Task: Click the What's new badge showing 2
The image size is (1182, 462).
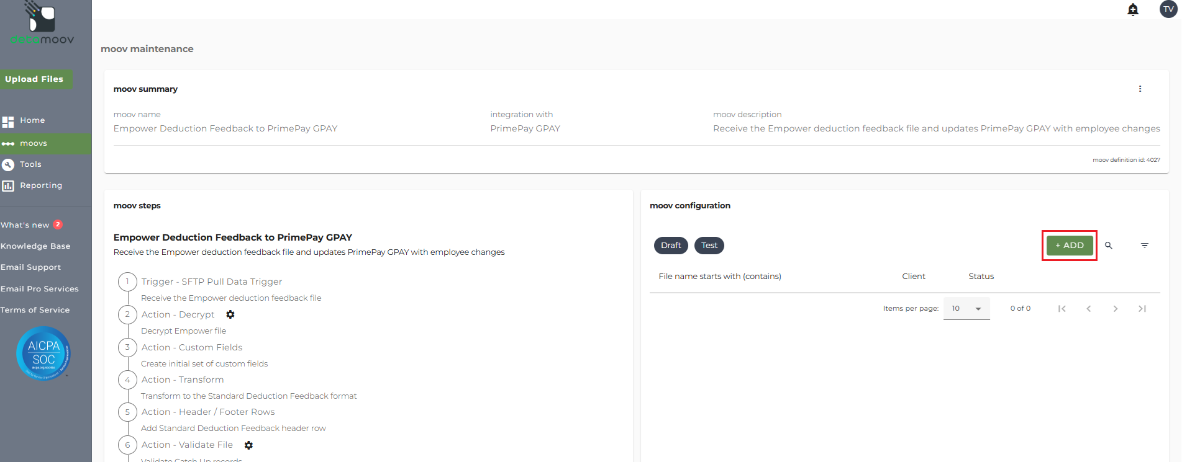Action: [x=58, y=224]
